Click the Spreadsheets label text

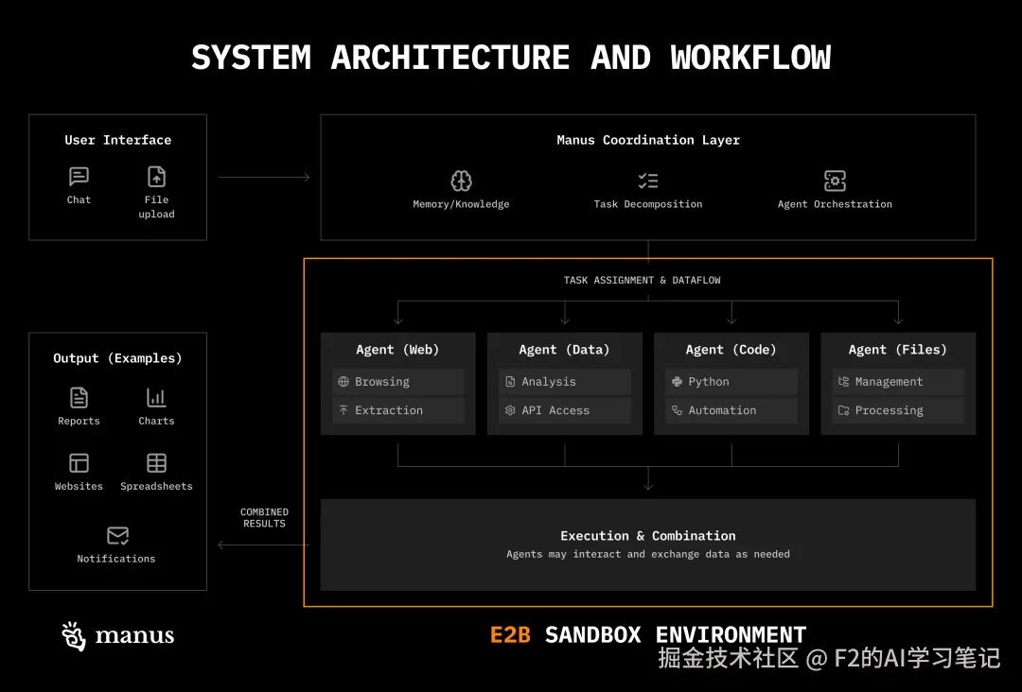click(x=156, y=486)
